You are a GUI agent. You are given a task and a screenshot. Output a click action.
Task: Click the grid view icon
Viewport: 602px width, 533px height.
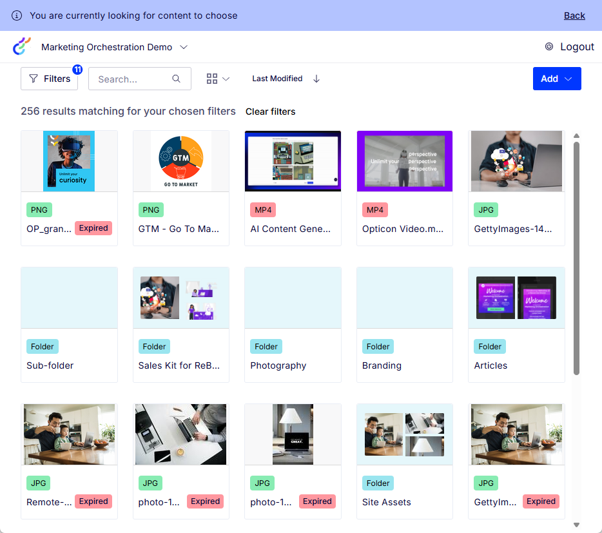(x=212, y=79)
